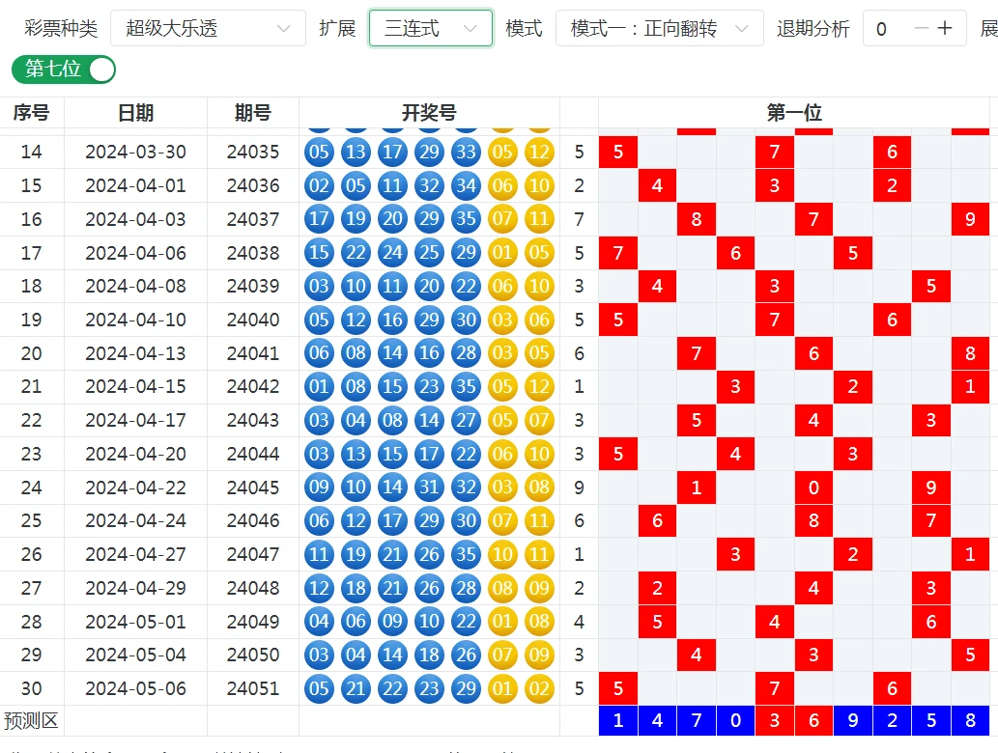Click period number 24039
Screen dimensions: 998x753
253,286
